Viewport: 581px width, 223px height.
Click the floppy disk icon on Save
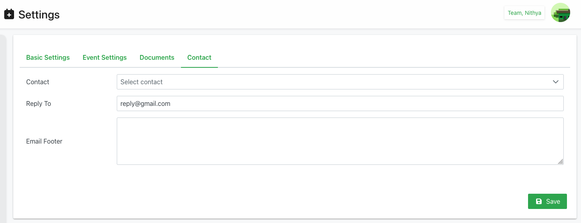[539, 201]
